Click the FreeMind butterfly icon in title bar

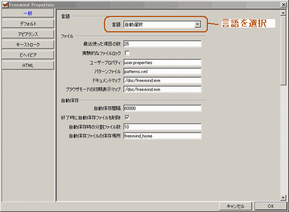pos(5,5)
